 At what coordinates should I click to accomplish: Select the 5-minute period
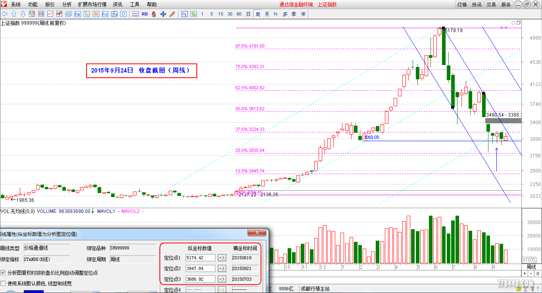click(x=211, y=14)
